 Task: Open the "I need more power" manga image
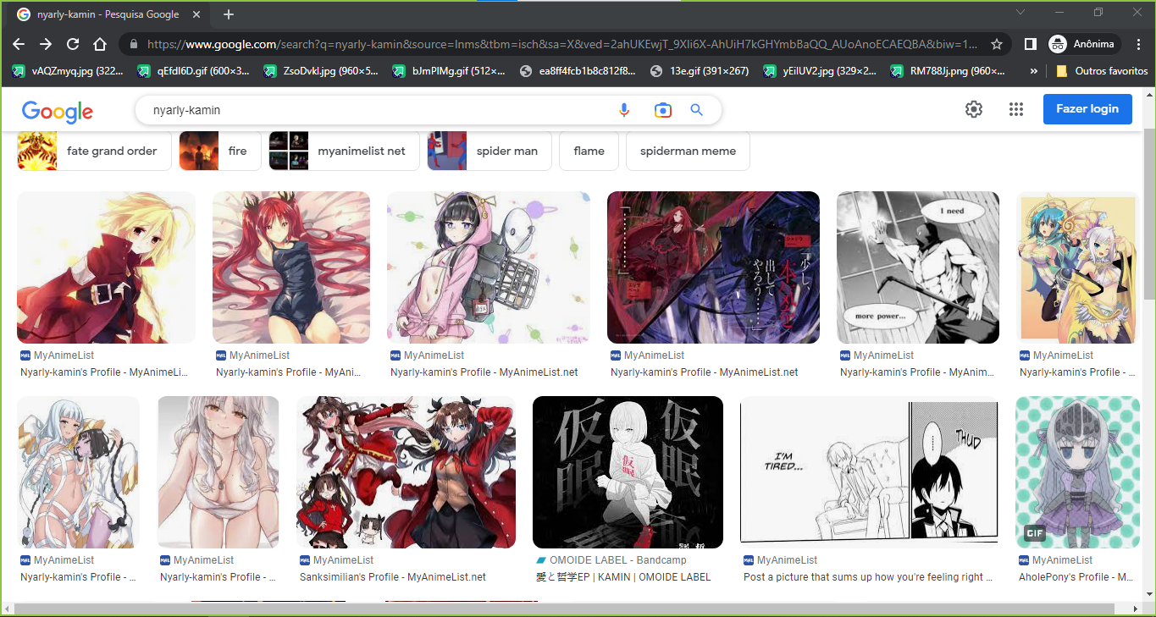(918, 267)
